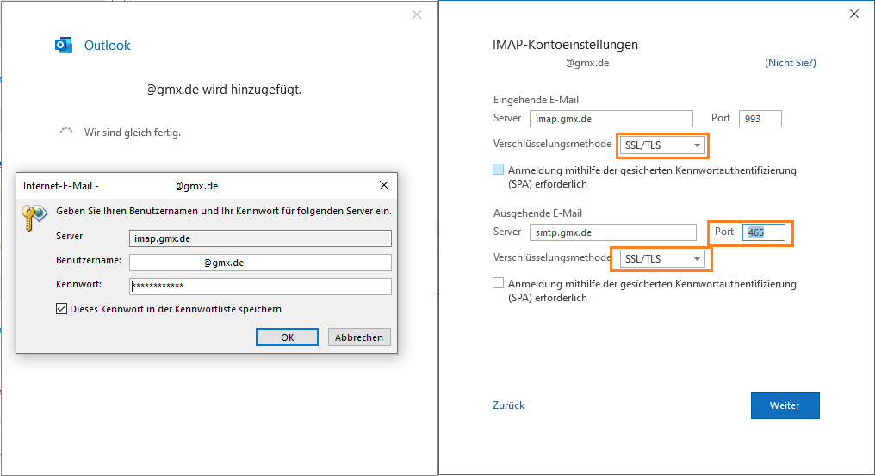Click the Benutzername input field
Image resolution: width=875 pixels, height=476 pixels.
[x=260, y=263]
